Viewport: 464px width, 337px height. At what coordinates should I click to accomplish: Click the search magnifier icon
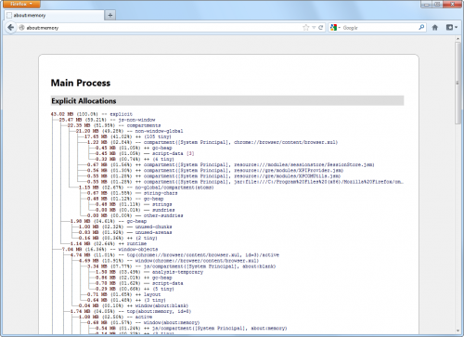pos(421,28)
